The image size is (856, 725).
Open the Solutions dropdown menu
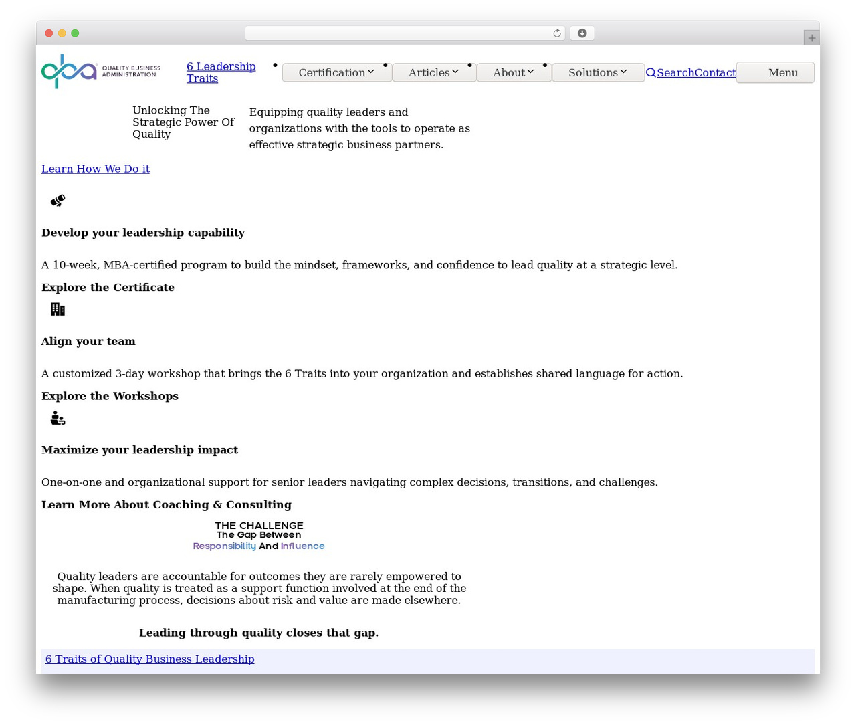(598, 72)
